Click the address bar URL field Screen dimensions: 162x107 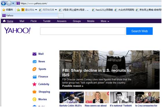(89, 3)
